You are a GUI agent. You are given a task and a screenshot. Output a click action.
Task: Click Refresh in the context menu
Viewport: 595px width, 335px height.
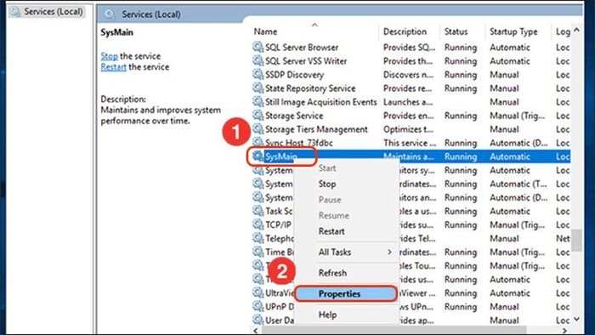[332, 273]
